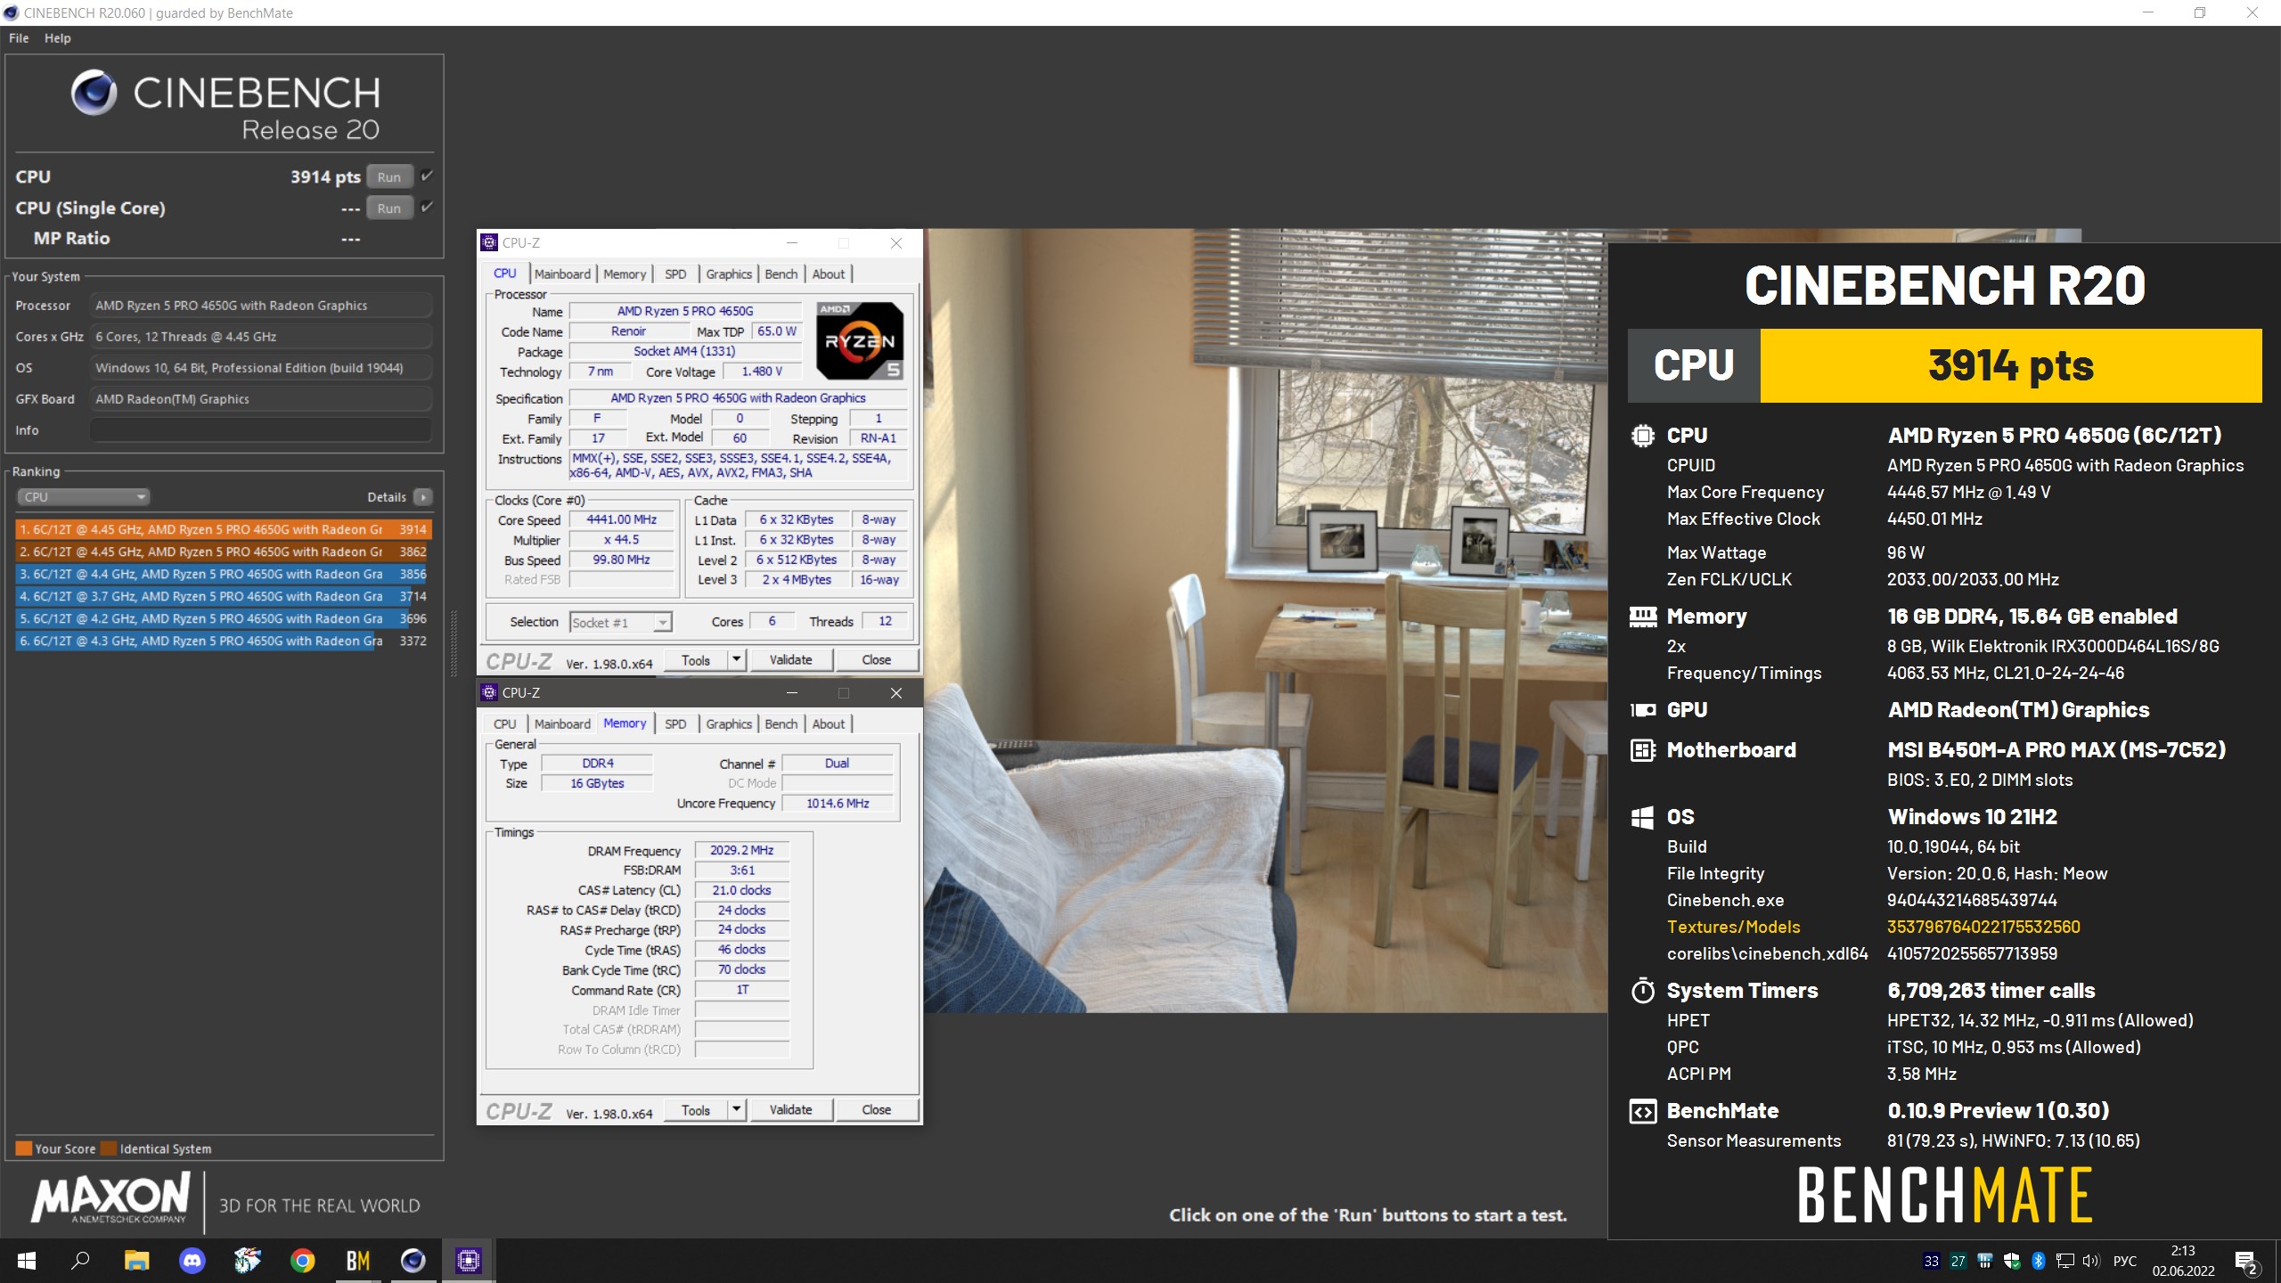
Task: Open the Tools dropdown arrow in lower CPU-Z
Action: tap(736, 1109)
